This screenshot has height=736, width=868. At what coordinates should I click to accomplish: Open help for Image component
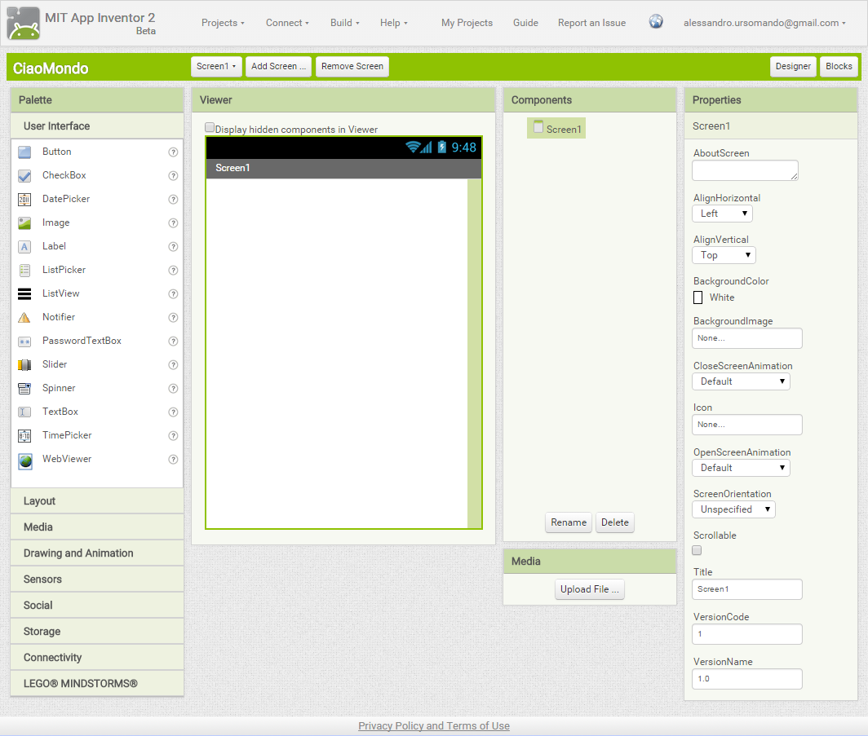[173, 223]
